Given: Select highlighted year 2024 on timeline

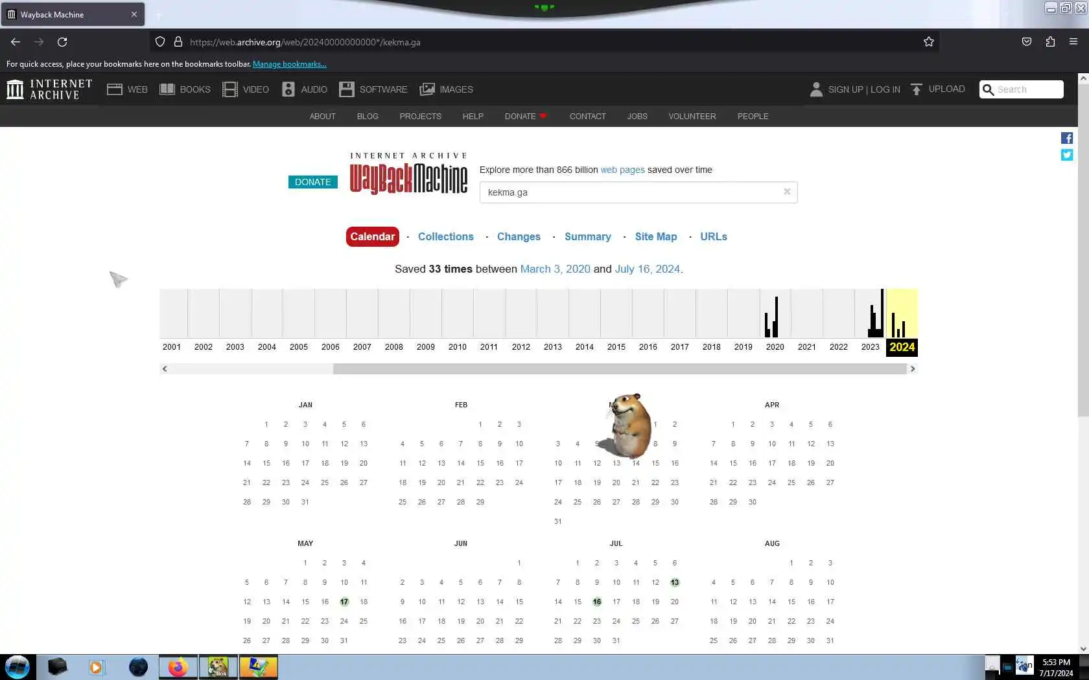Looking at the screenshot, I should coord(902,346).
